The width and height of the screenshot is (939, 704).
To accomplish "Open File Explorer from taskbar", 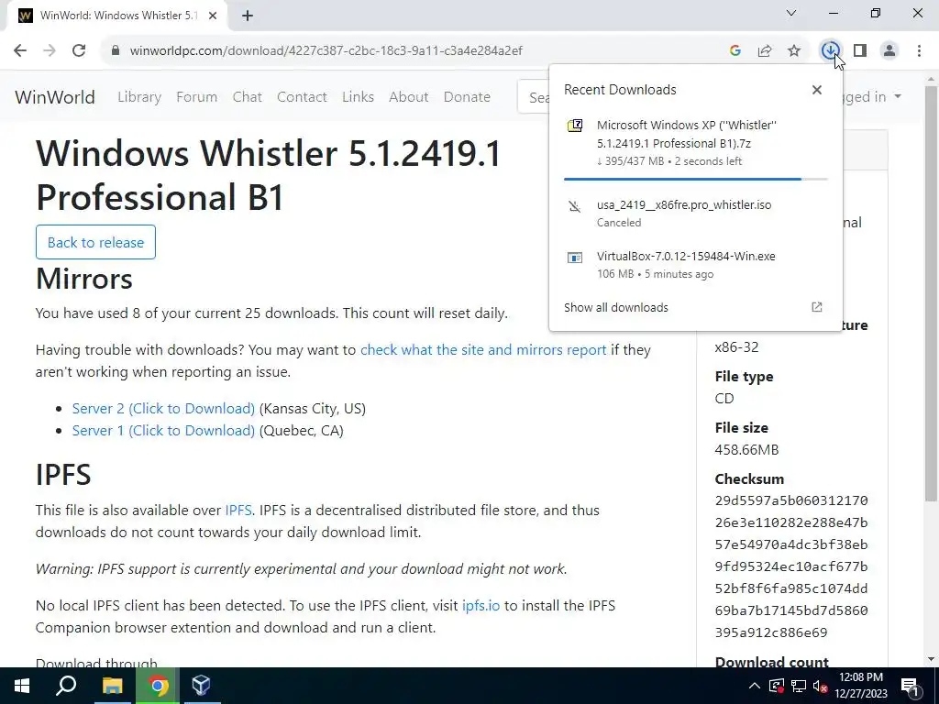I will [x=112, y=686].
